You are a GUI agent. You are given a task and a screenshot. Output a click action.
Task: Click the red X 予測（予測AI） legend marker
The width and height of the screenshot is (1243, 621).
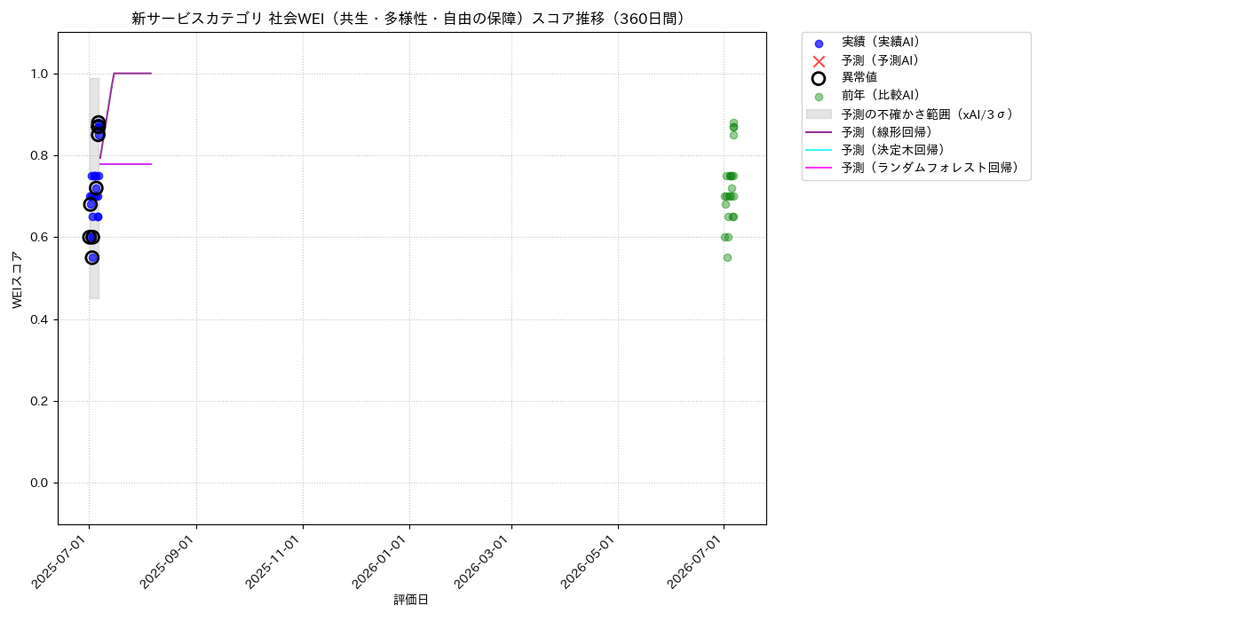click(819, 61)
